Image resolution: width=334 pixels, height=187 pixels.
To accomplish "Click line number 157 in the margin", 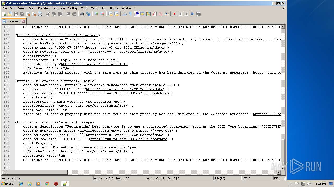I will click(x=6, y=81).
